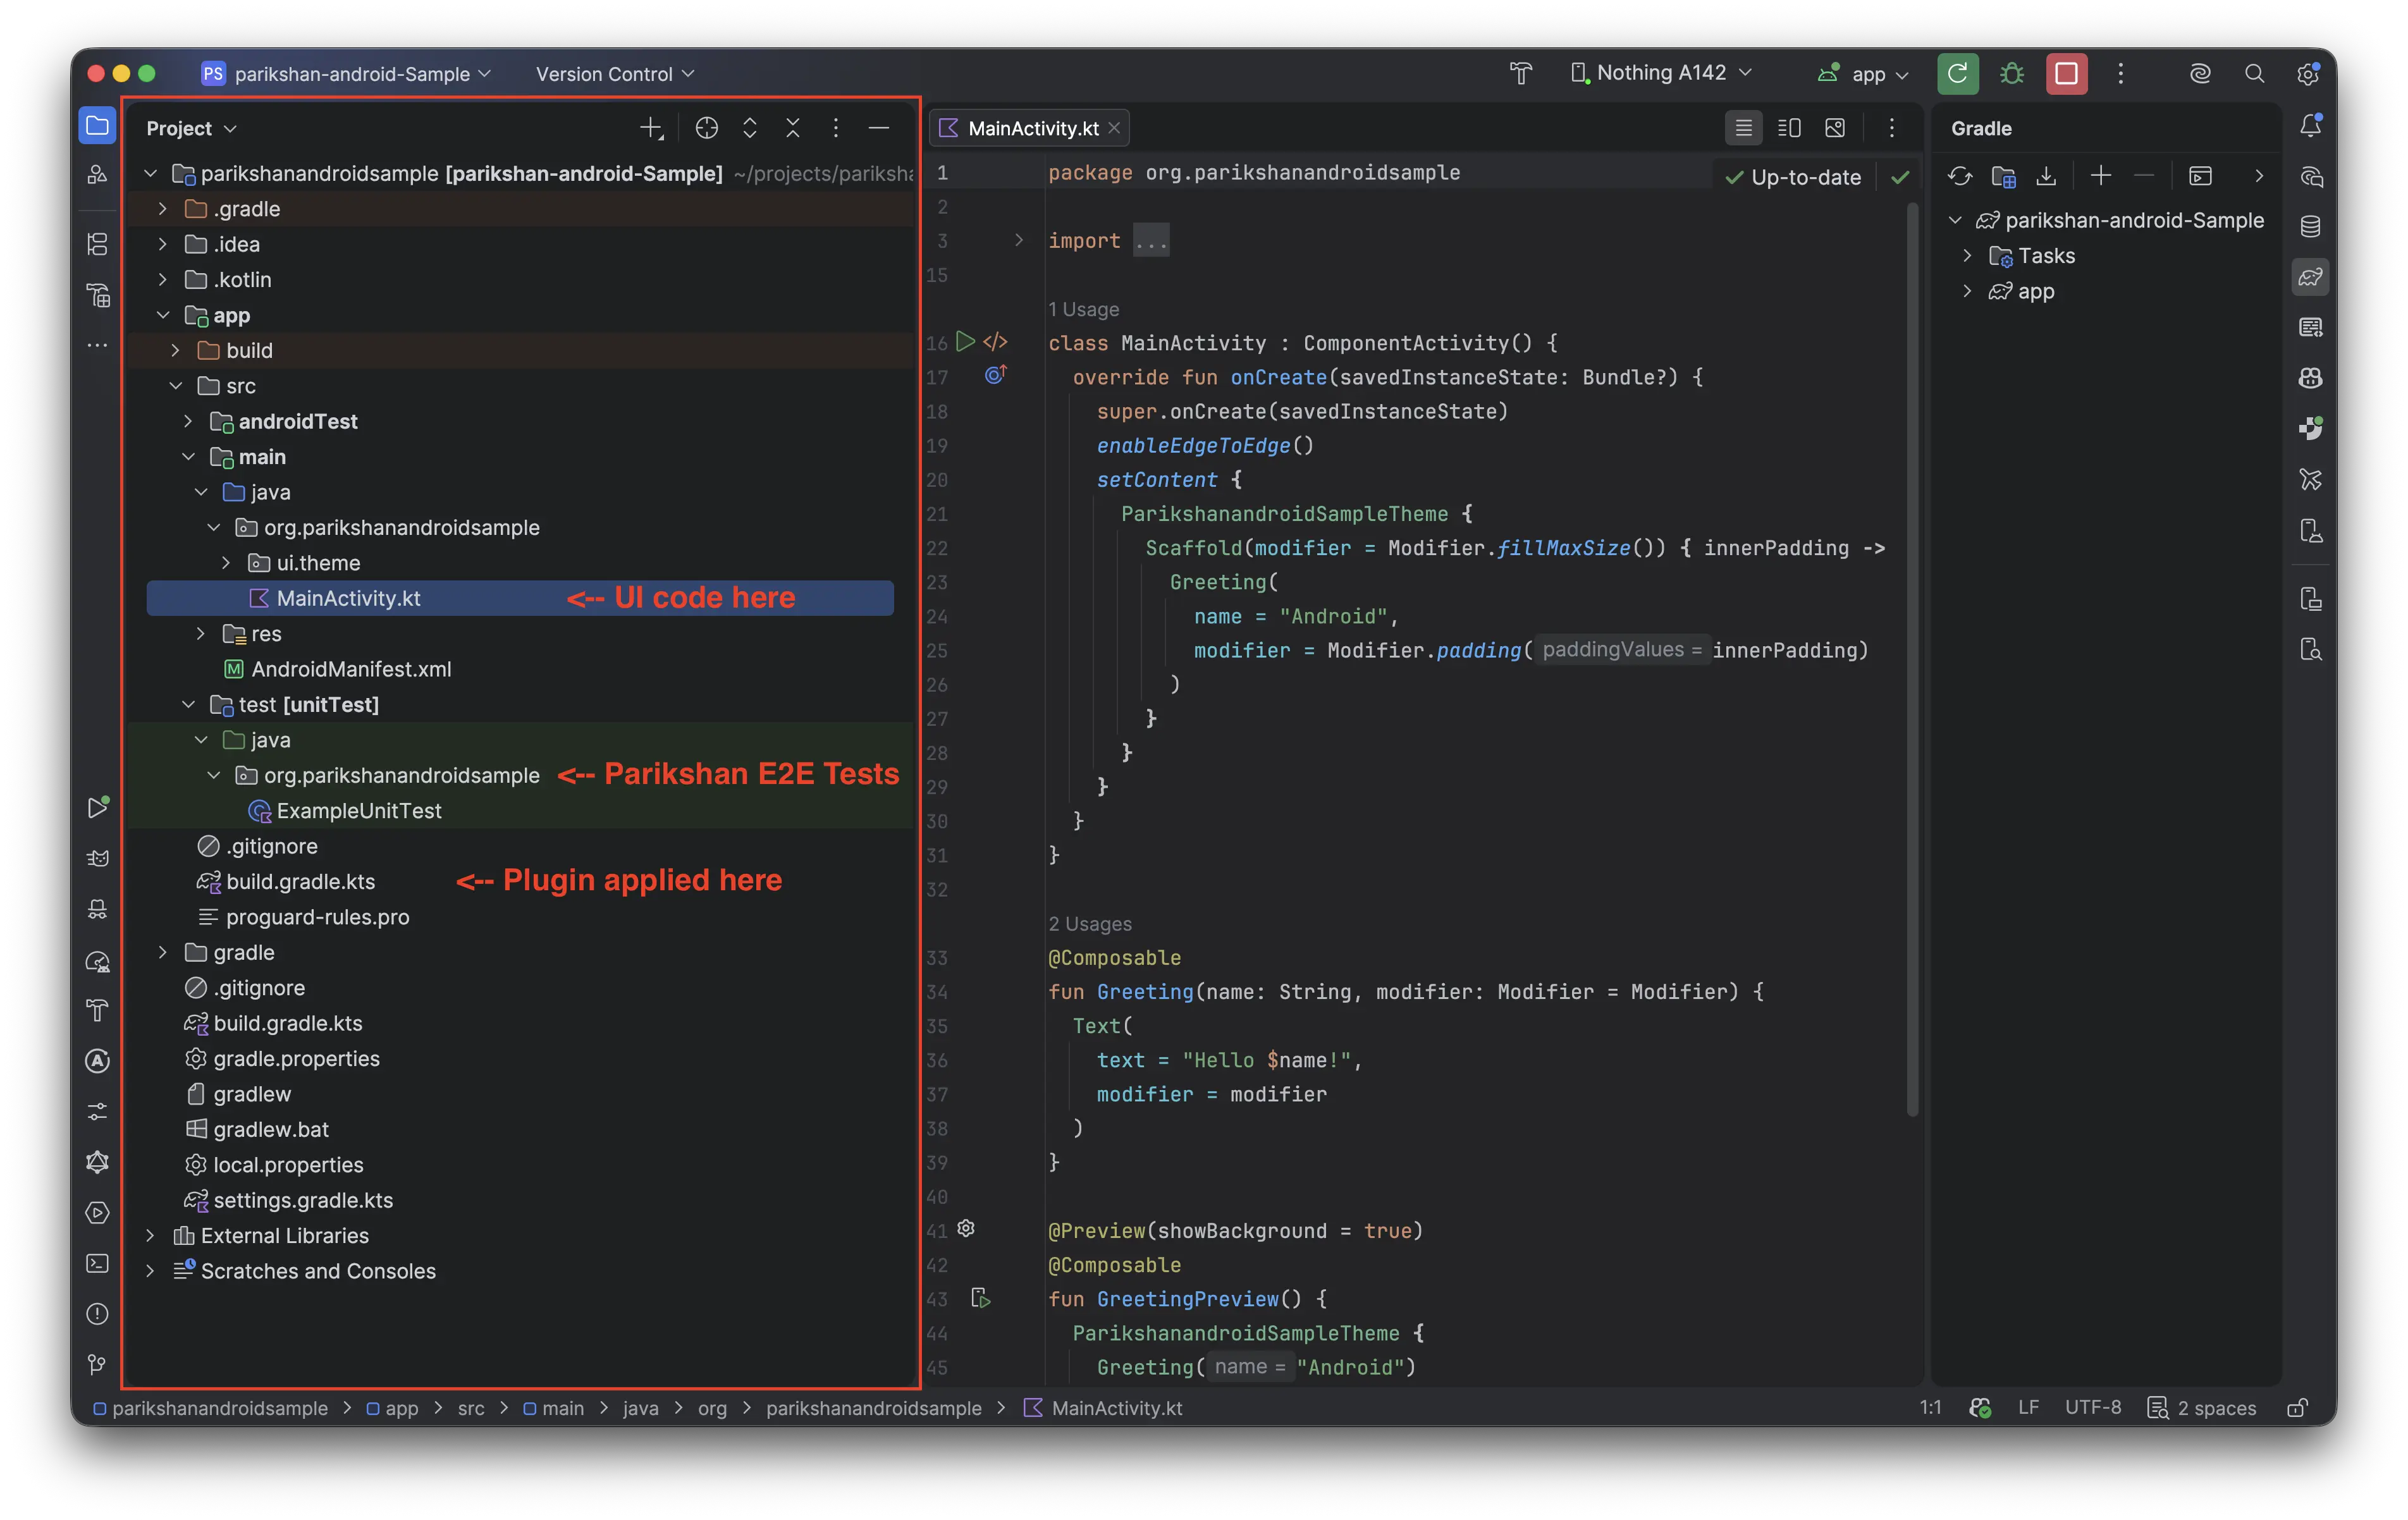Viewport: 2408px width, 1520px height.
Task: Hide the Project panel with minimize dash
Action: pos(879,128)
